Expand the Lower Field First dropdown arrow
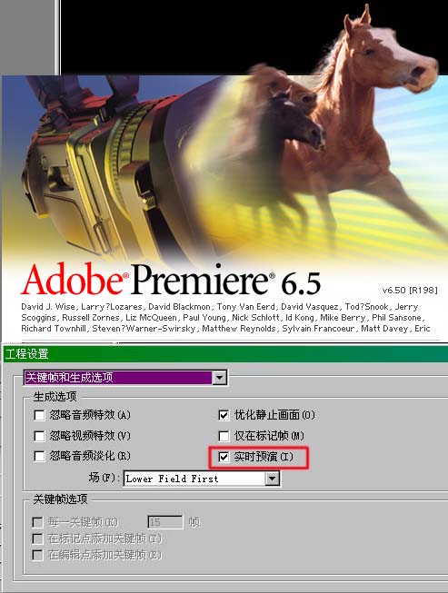This screenshot has height=593, width=448. (272, 479)
